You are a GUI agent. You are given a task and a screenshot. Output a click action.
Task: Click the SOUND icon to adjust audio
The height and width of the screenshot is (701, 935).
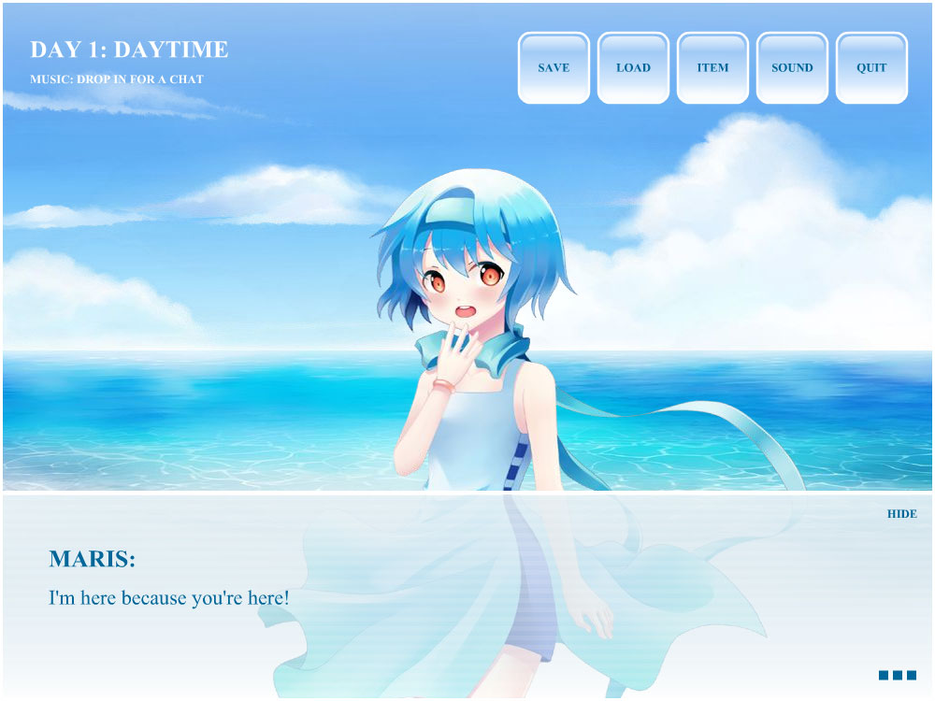pos(793,67)
